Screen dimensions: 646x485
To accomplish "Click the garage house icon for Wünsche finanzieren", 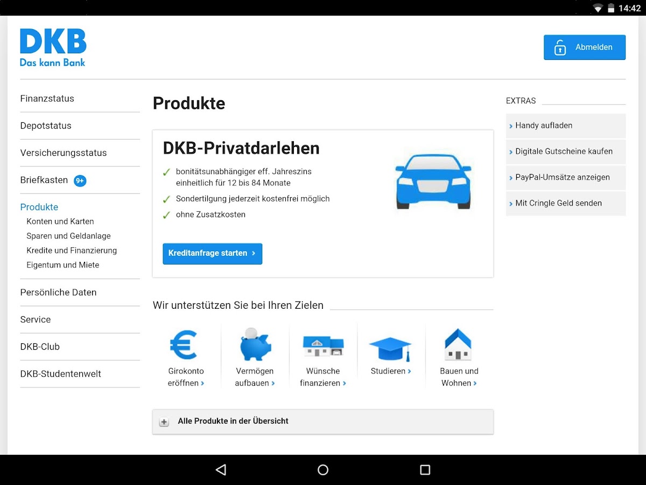I will pyautogui.click(x=323, y=345).
